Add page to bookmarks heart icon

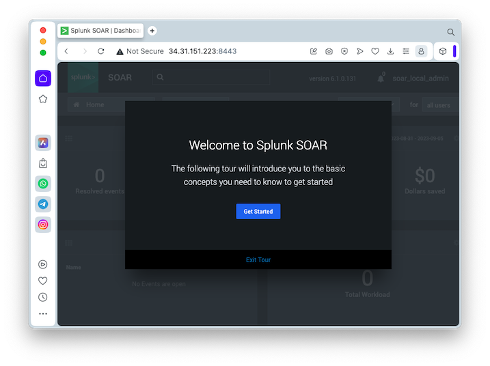[x=375, y=51]
